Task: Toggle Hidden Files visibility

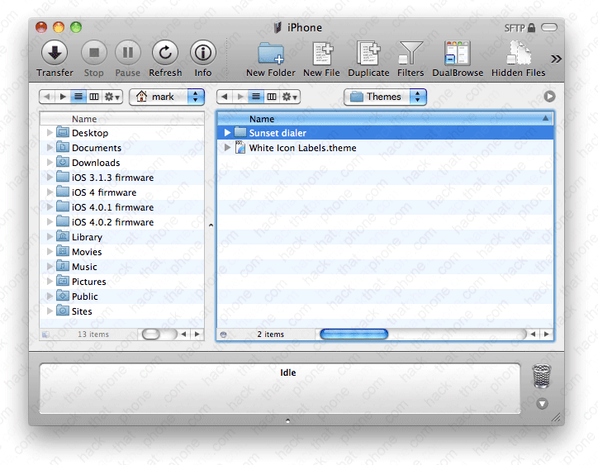Action: point(519,54)
